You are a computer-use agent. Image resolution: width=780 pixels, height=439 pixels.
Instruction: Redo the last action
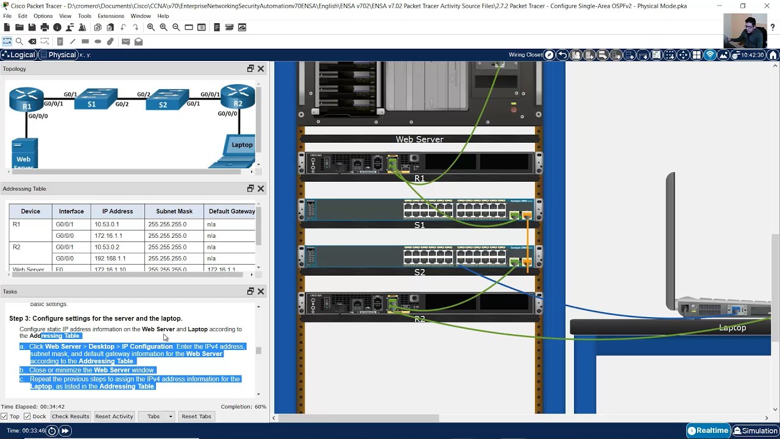tap(135, 27)
